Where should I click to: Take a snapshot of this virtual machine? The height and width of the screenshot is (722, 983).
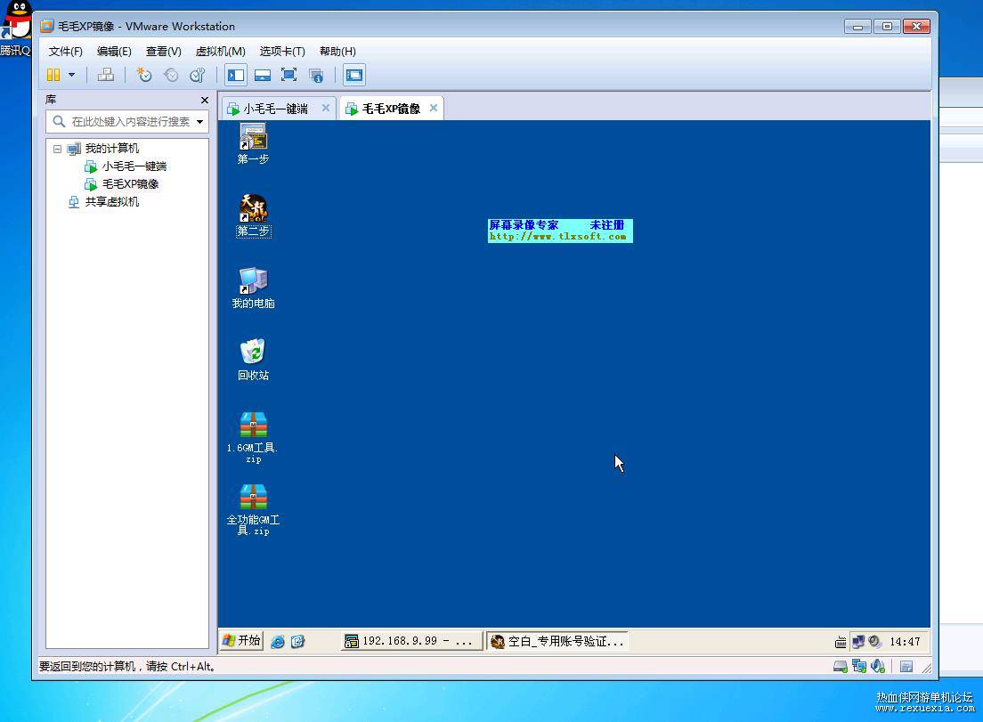(143, 75)
